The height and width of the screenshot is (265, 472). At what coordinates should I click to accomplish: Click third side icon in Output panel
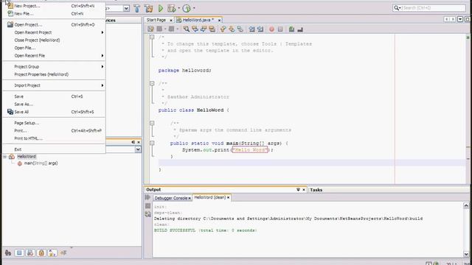click(x=147, y=214)
